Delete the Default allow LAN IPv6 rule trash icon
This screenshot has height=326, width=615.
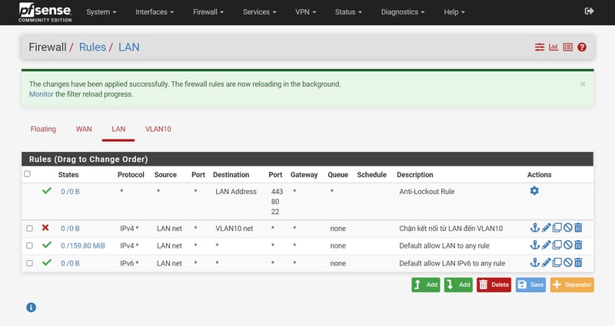point(578,263)
